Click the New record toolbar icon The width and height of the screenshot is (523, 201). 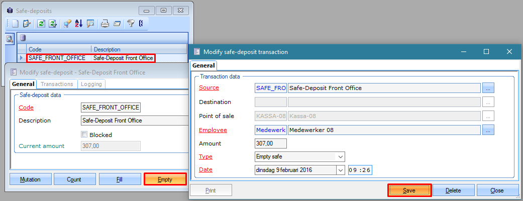16,23
